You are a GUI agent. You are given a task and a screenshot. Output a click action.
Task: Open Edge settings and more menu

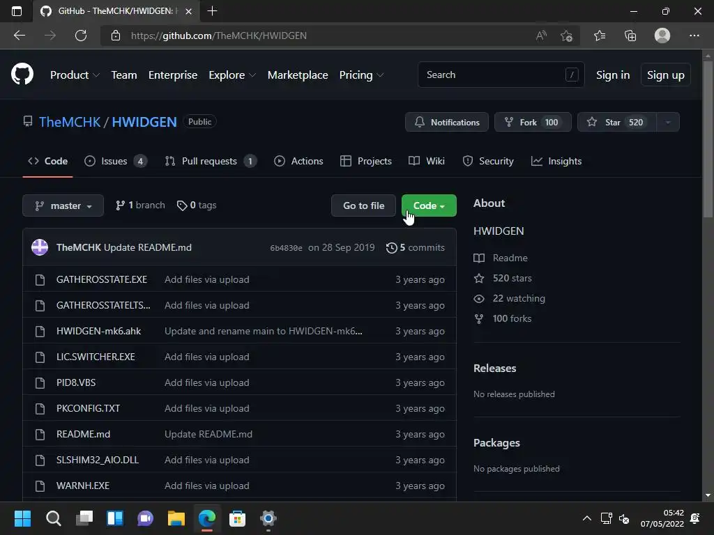click(x=694, y=36)
